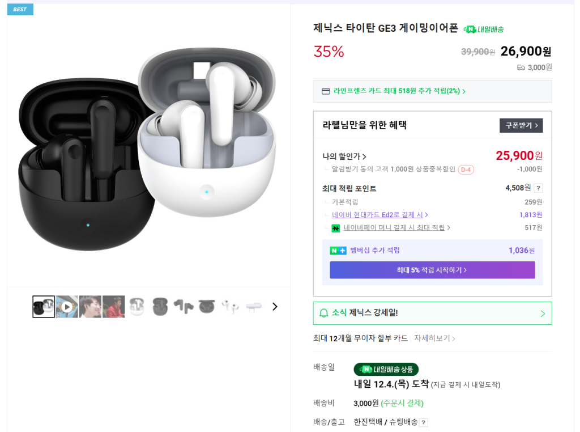Click the main product image
This screenshot has height=432, width=580.
(148, 146)
